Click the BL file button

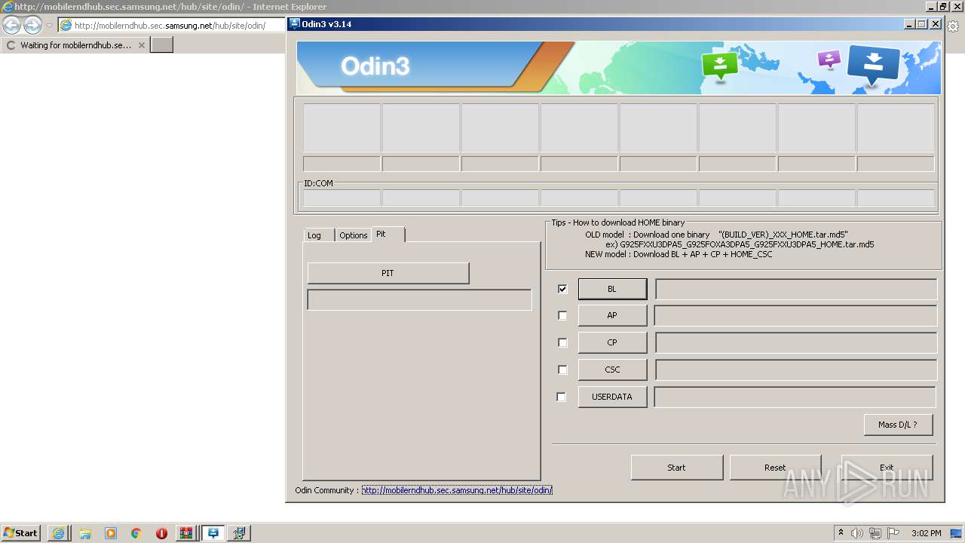coord(612,289)
